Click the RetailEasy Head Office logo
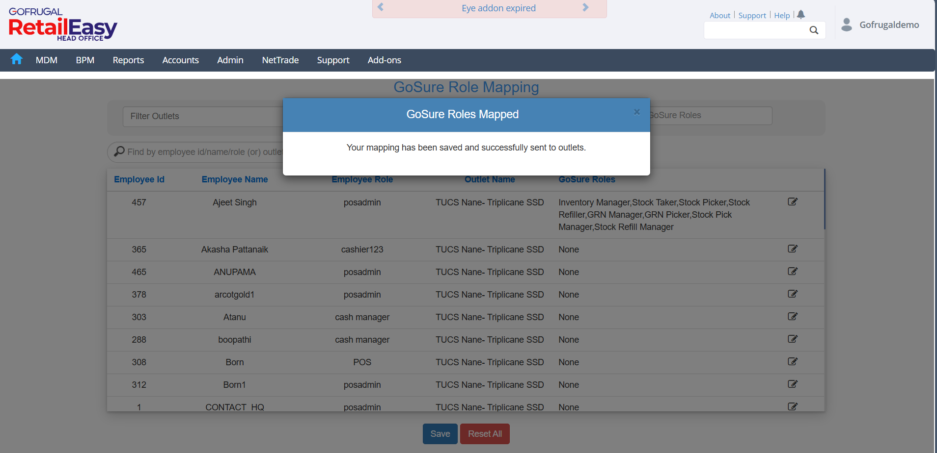This screenshot has height=453, width=937. tap(63, 25)
